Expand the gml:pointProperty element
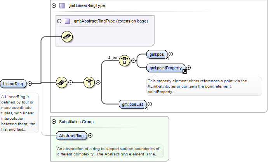 [x=189, y=68]
